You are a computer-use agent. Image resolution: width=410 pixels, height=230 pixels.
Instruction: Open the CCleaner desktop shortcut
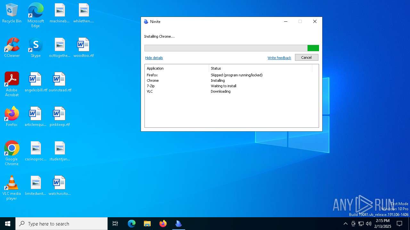12,48
